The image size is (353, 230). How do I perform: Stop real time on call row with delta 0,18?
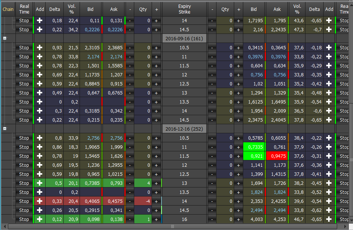coord(24,20)
